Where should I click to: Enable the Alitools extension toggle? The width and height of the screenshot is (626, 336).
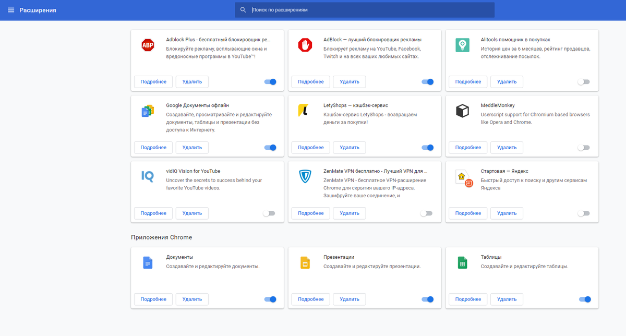tap(583, 82)
